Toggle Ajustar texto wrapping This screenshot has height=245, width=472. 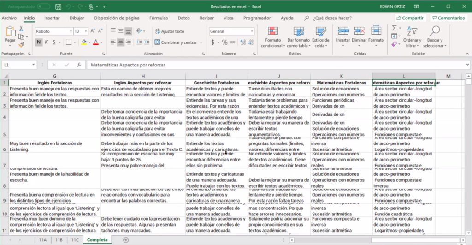[170, 31]
